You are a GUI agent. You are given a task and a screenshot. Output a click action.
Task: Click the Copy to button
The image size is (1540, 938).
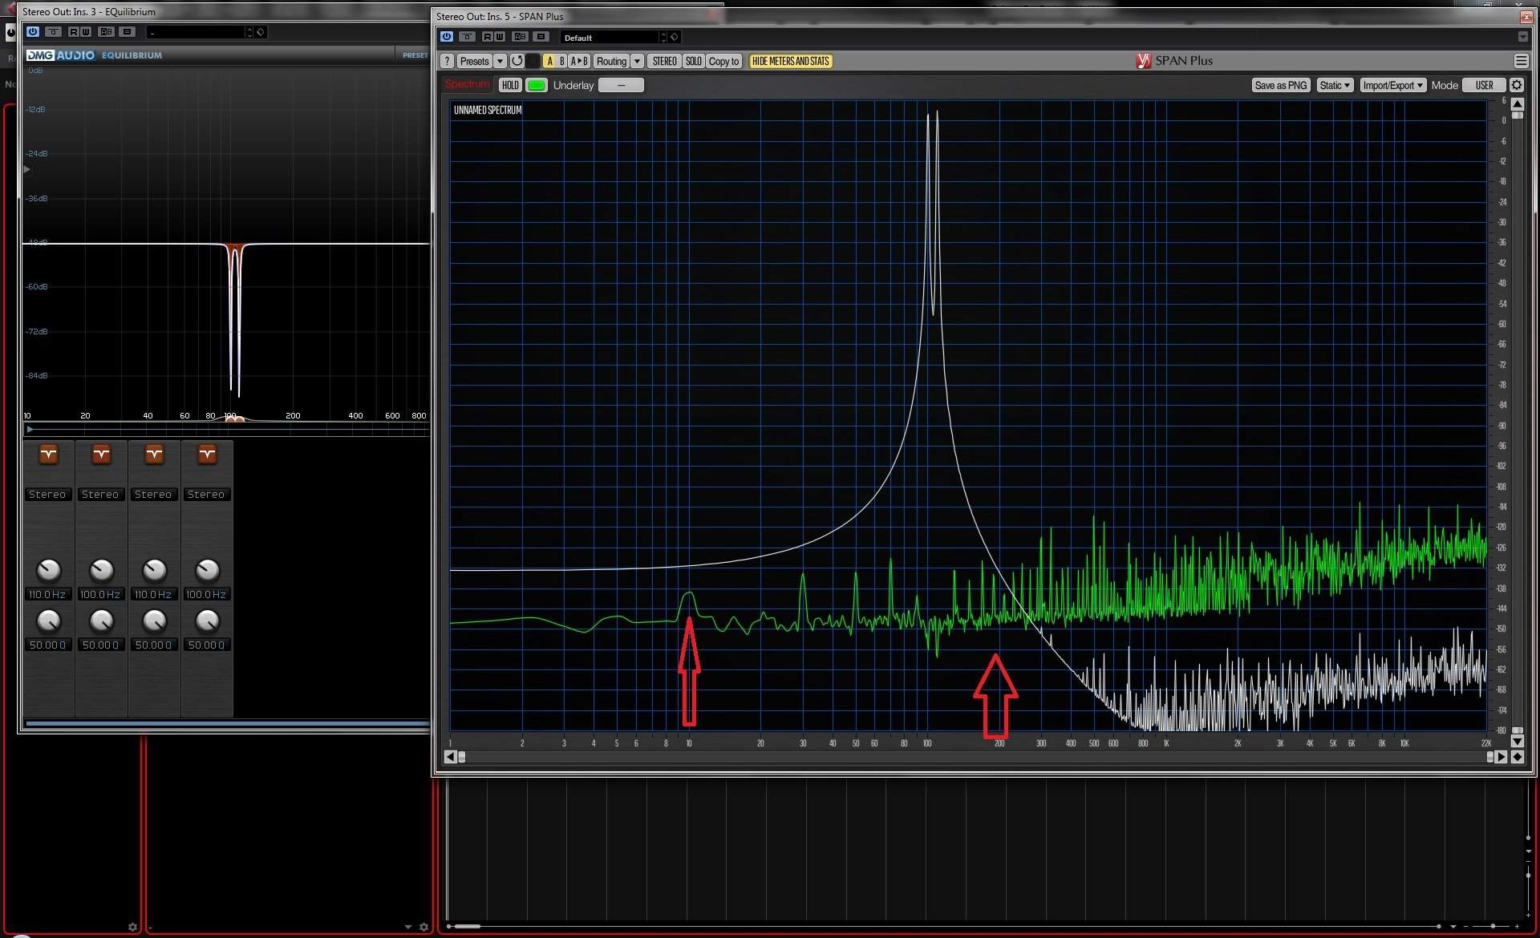[723, 61]
